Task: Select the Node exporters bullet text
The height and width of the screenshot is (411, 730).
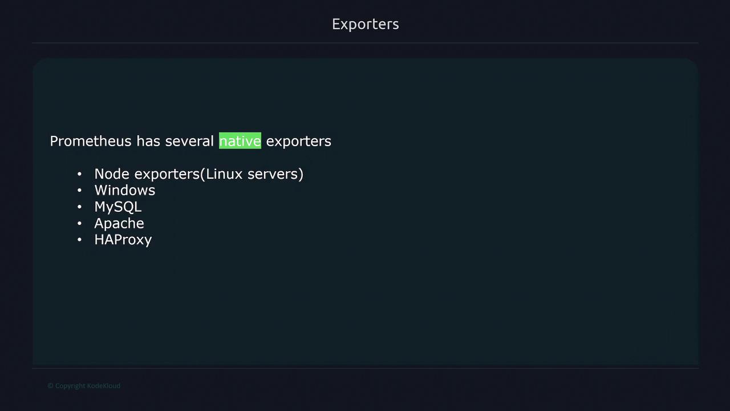Action: [x=147, y=174]
